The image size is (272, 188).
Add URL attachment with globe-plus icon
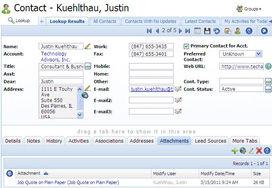[243, 151]
